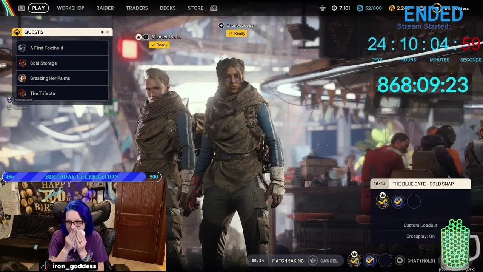Viewport: 483px width, 272px height.
Task: Select the PLAY tab
Action: click(38, 8)
